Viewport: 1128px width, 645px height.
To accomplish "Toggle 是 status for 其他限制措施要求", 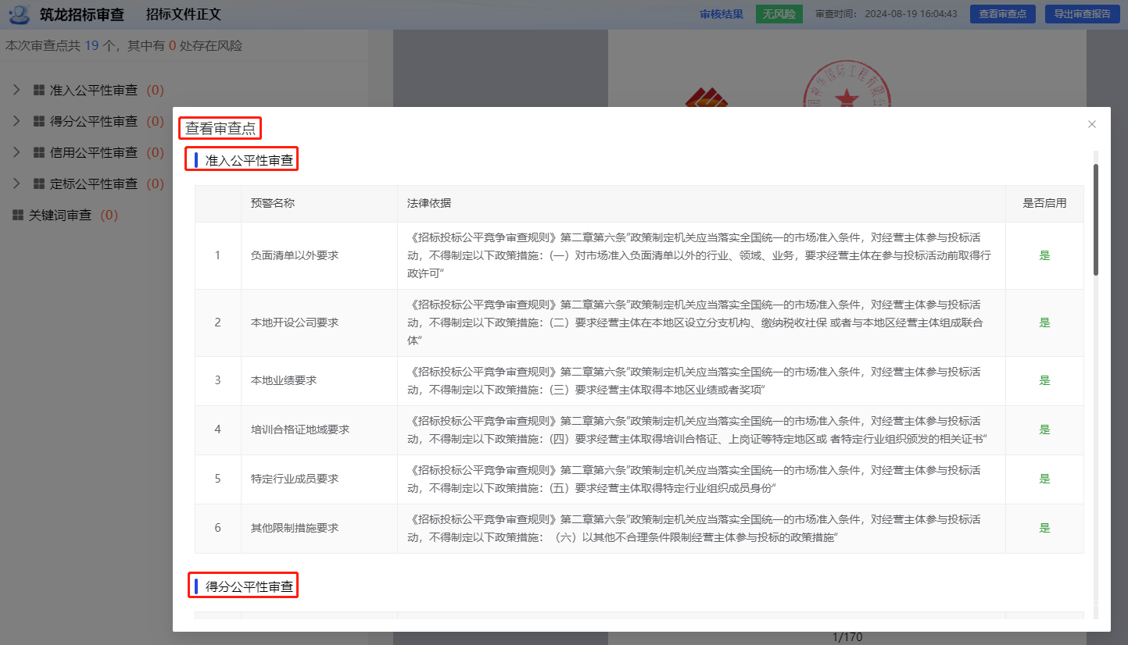I will coord(1044,528).
